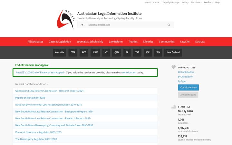Choose the ACT jurisdiction button
This screenshot has width=232, height=145.
(x=84, y=53)
